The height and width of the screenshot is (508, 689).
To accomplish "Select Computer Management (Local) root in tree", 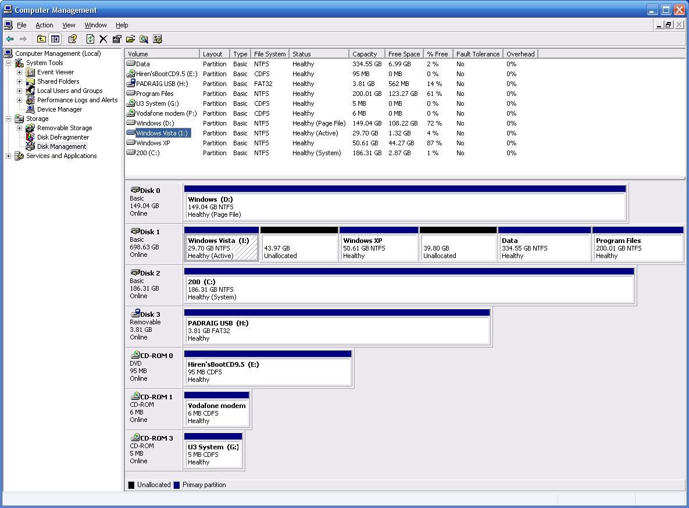I will pyautogui.click(x=58, y=53).
